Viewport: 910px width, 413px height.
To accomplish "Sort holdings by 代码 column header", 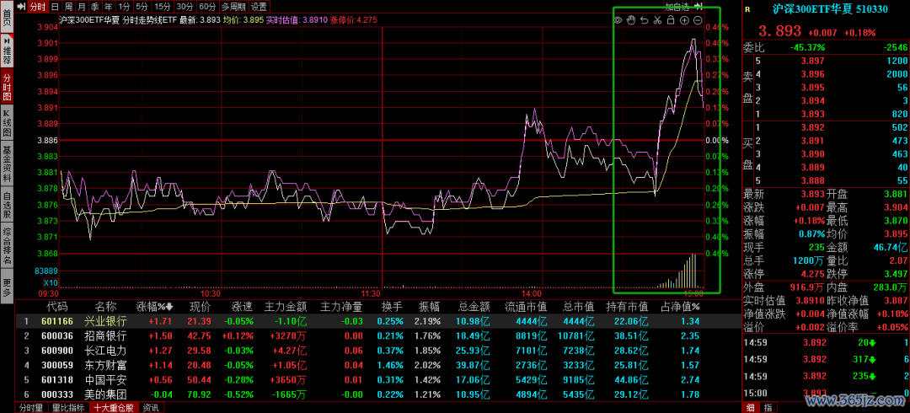I will coord(57,307).
